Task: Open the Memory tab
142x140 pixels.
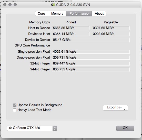Action: (x=57, y=14)
